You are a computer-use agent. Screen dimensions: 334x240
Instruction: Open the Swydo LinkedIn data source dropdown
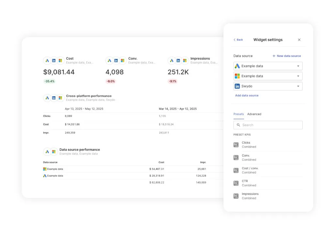268,86
